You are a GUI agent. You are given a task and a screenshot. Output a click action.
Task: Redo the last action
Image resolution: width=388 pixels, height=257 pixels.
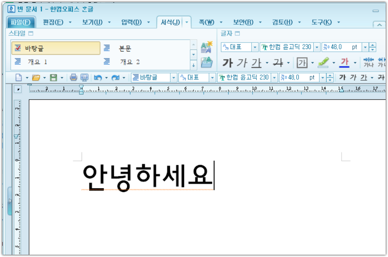click(x=115, y=78)
